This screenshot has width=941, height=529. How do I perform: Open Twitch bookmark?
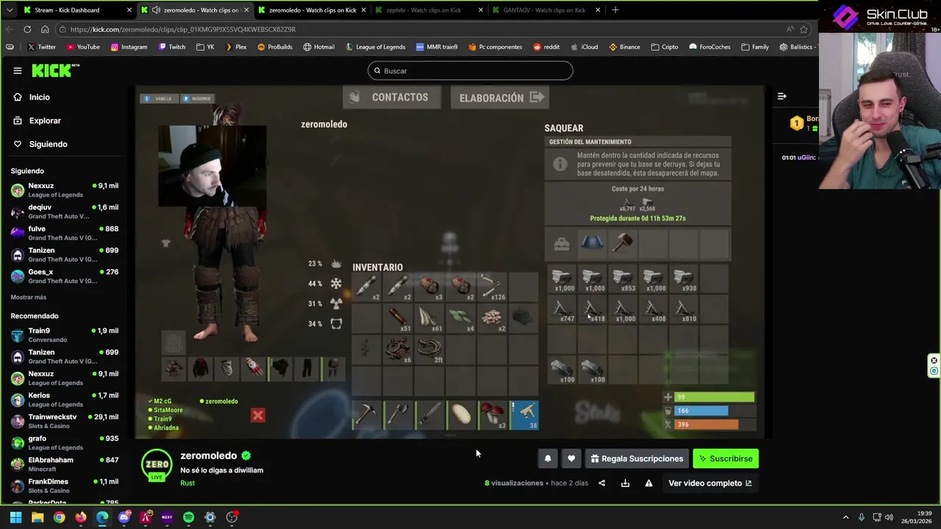point(171,47)
